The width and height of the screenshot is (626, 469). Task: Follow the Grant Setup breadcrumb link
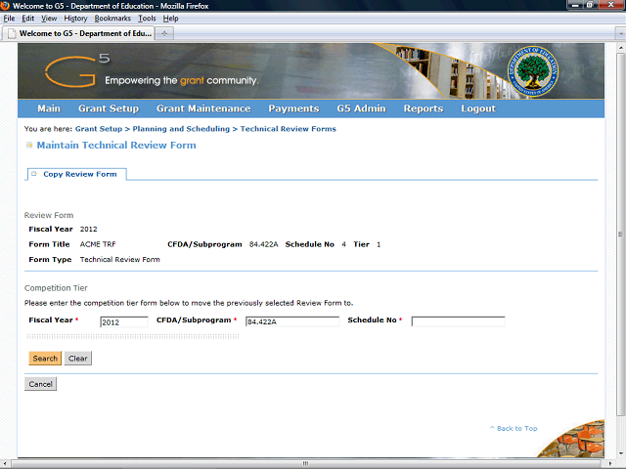tap(99, 129)
